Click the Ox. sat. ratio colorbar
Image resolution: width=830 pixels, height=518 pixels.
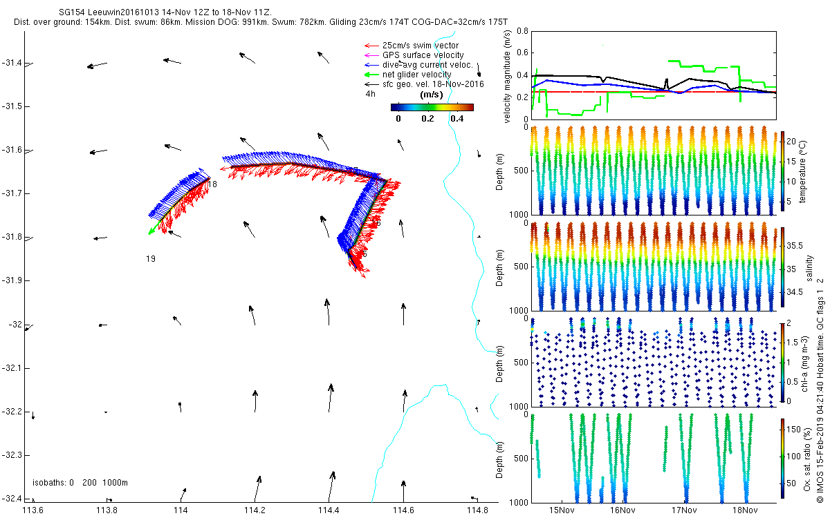[x=782, y=458]
